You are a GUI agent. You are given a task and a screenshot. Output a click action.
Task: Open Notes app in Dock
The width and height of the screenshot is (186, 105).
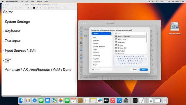click(93, 100)
